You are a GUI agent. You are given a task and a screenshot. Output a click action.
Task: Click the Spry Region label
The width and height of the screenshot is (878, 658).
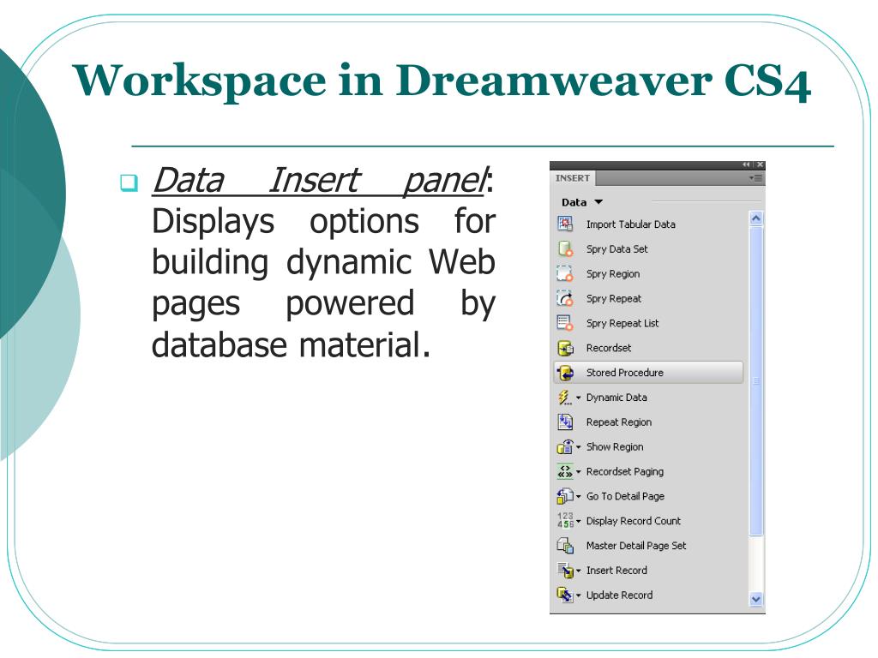coord(612,274)
